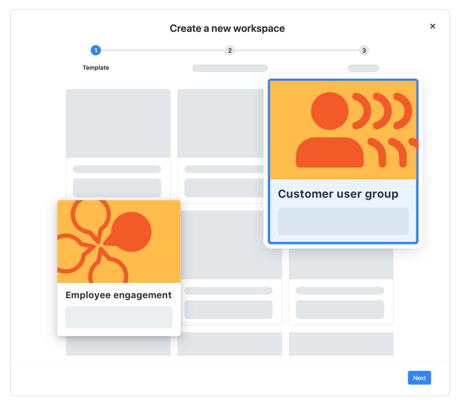This screenshot has height=407, width=460.
Task: Select the Customer user group template image
Action: click(x=343, y=130)
